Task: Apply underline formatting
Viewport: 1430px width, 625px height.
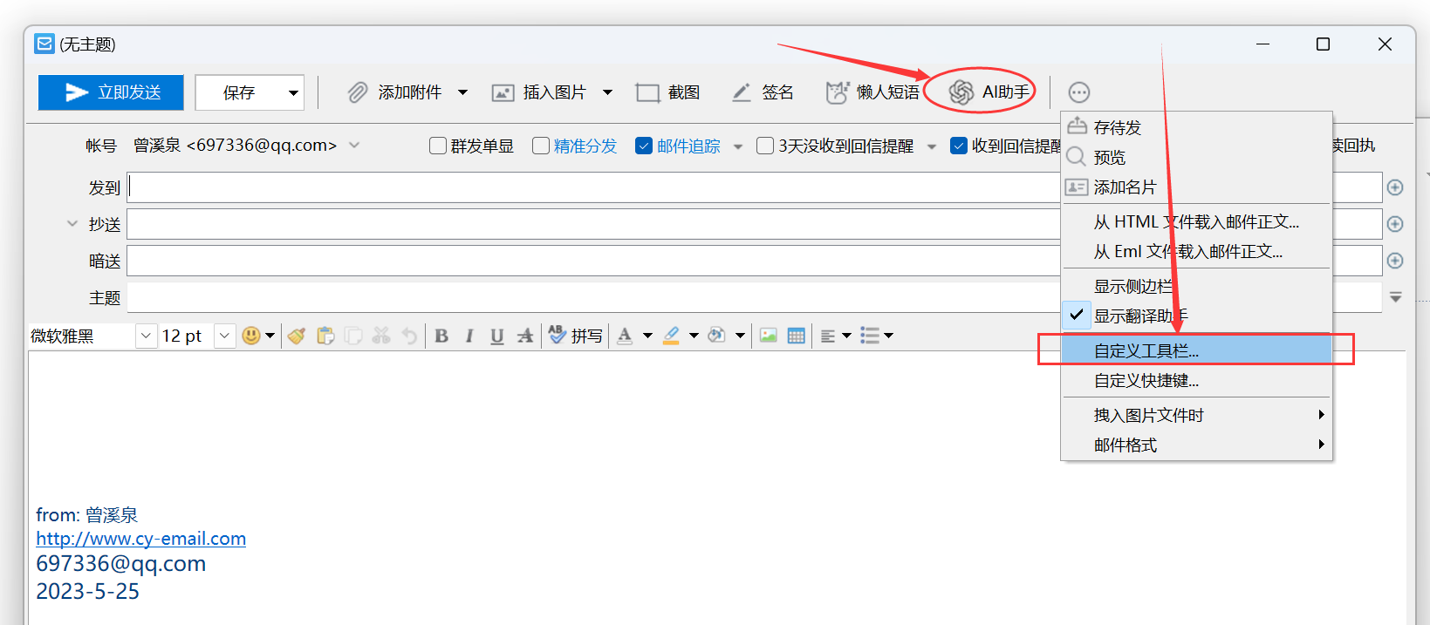Action: tap(497, 336)
